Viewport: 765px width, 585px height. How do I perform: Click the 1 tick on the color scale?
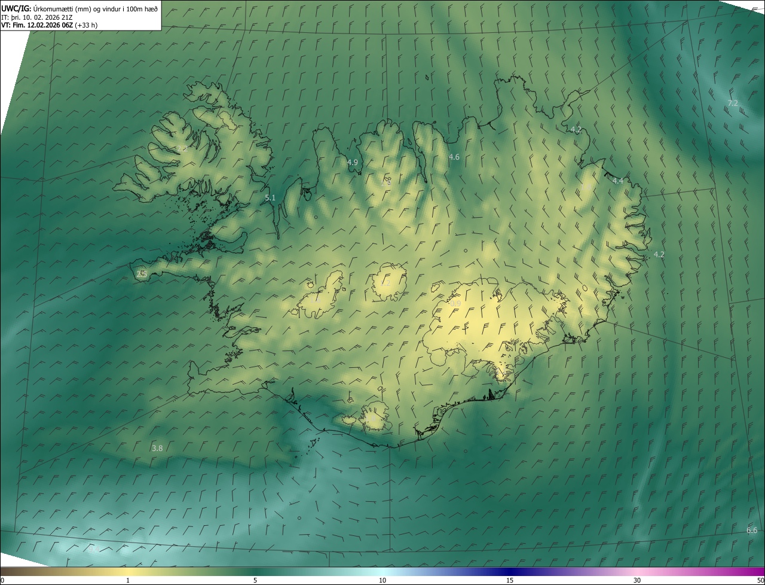[x=128, y=580]
